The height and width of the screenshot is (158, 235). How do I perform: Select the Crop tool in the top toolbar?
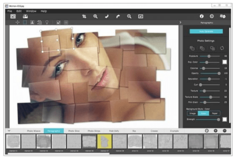(84, 16)
